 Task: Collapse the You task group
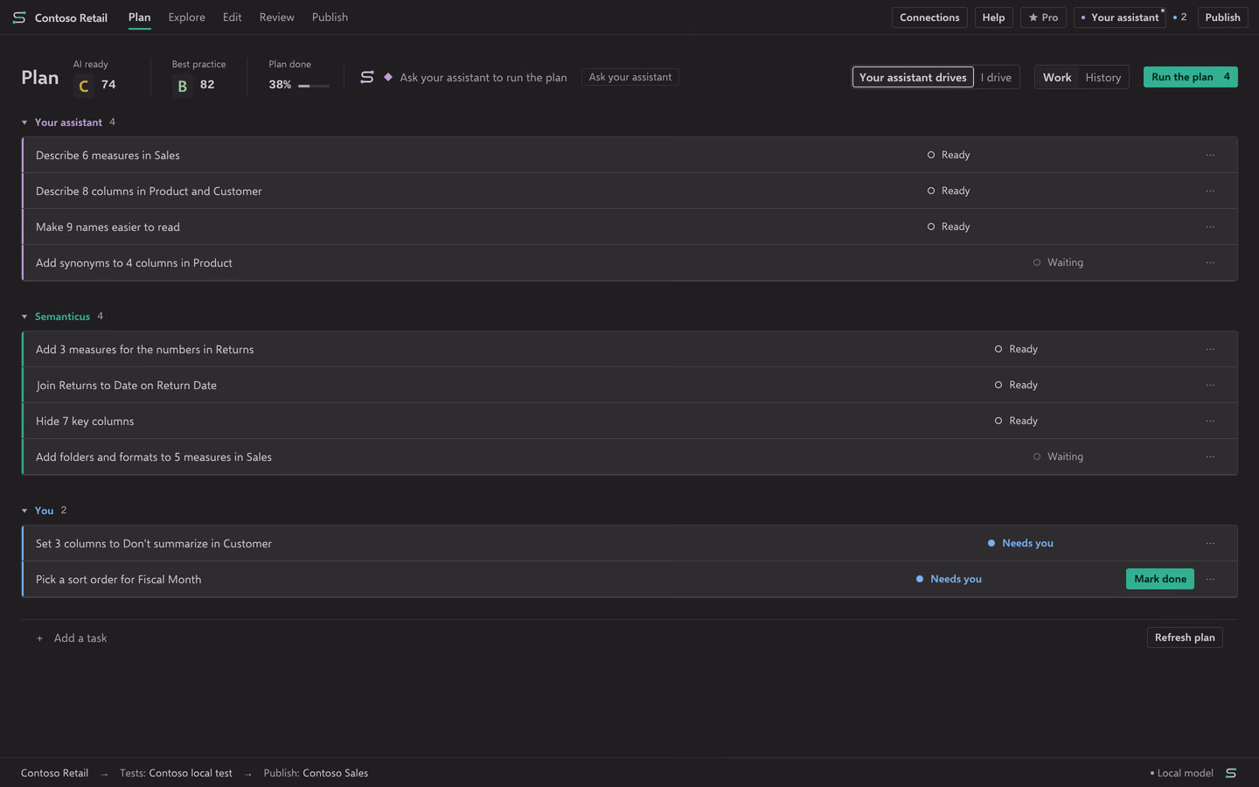coord(24,511)
